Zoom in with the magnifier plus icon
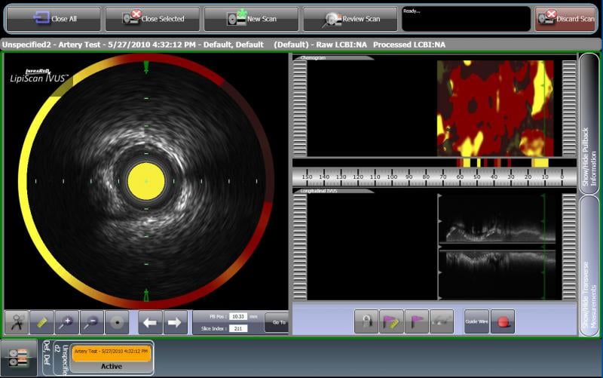Viewport: 603px width, 378px height. 66,322
